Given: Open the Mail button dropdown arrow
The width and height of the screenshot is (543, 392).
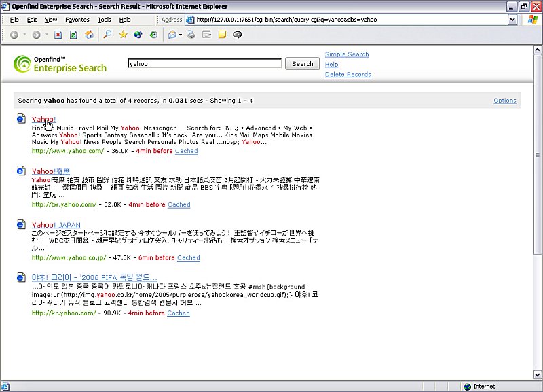Looking at the screenshot, I should 181,35.
